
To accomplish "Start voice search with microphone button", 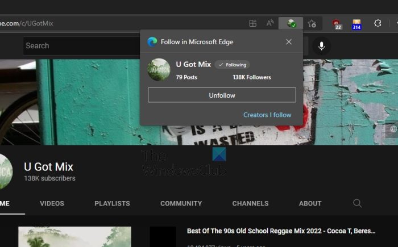I will [321, 46].
